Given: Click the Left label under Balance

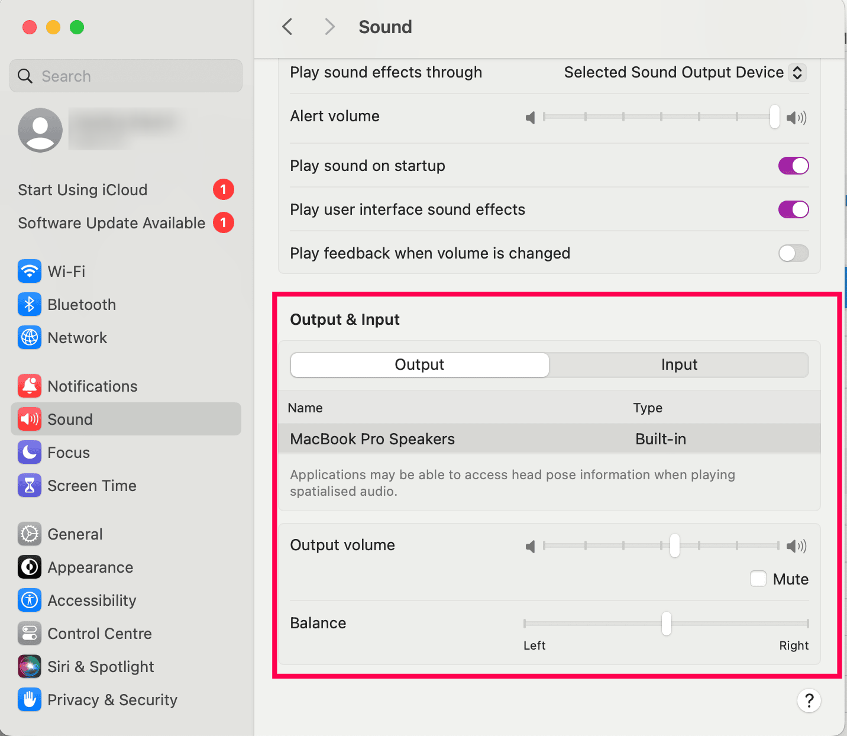Looking at the screenshot, I should click(x=535, y=645).
